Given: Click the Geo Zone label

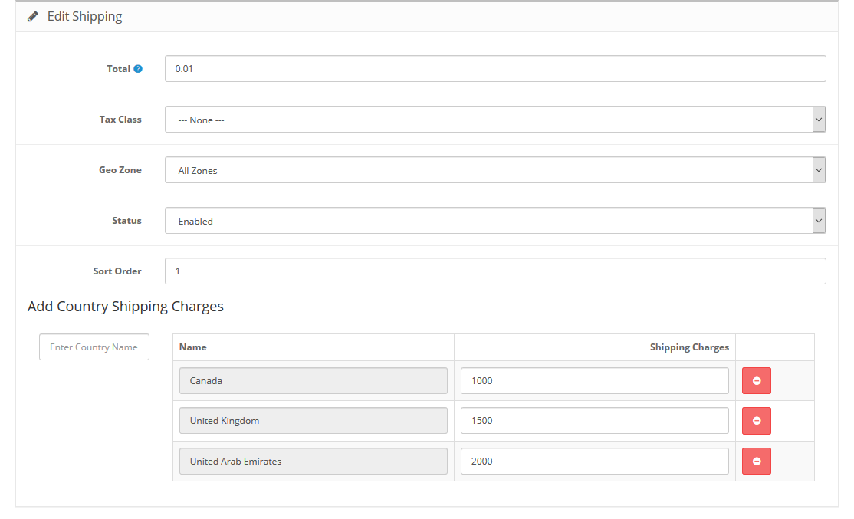Looking at the screenshot, I should click(x=120, y=170).
